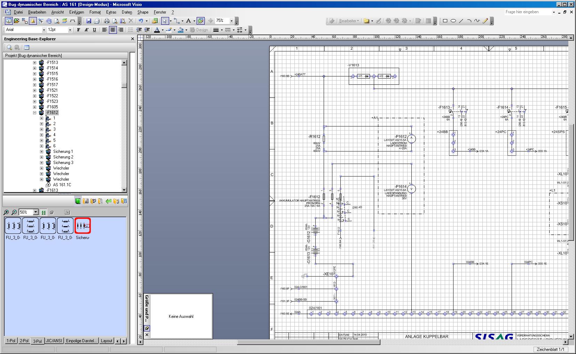Click the new sticky note folder icon
The height and width of the screenshot is (354, 576).
[x=366, y=21]
